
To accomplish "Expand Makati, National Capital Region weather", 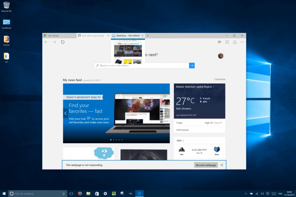I will tap(195, 87).
